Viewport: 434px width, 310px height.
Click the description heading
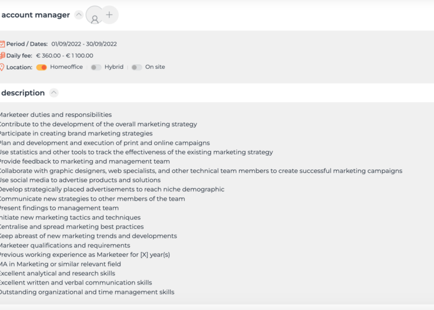pyautogui.click(x=23, y=93)
